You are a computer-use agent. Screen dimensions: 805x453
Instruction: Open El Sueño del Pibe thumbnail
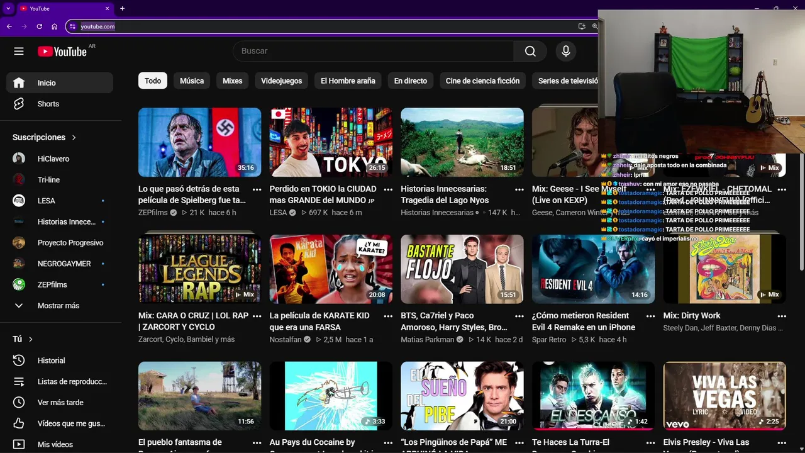(462, 396)
